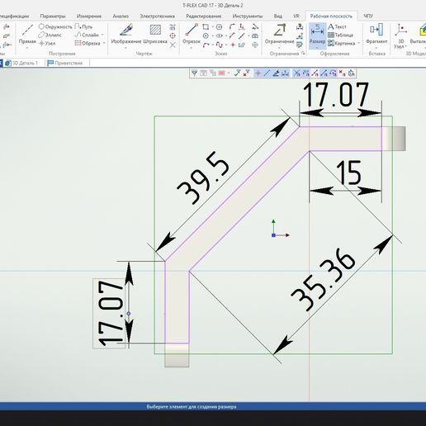Toggle the line endpoint snap option

pos(315,73)
